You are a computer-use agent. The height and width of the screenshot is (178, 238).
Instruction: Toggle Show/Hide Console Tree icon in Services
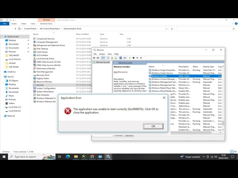click(x=103, y=58)
